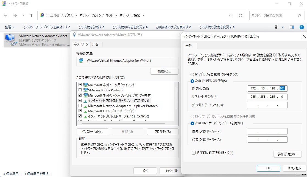307x177 pixels.
Task: Click この接続の状況を表示する
Action: coord(174,27)
